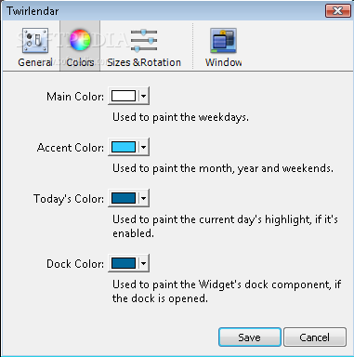Click the Colors tab label
This screenshot has height=357, width=354.
click(x=80, y=62)
